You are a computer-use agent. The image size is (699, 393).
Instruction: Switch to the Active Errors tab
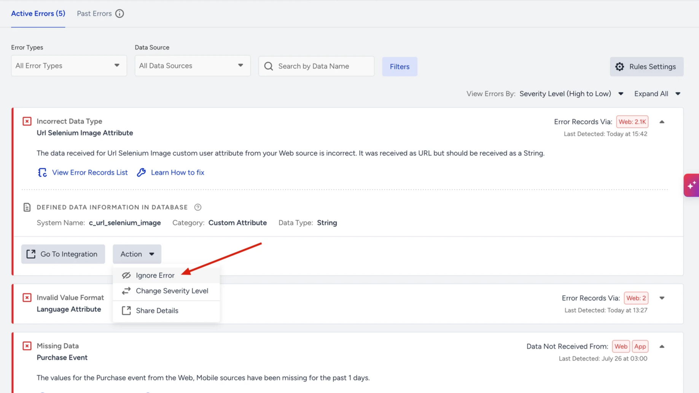pyautogui.click(x=38, y=14)
